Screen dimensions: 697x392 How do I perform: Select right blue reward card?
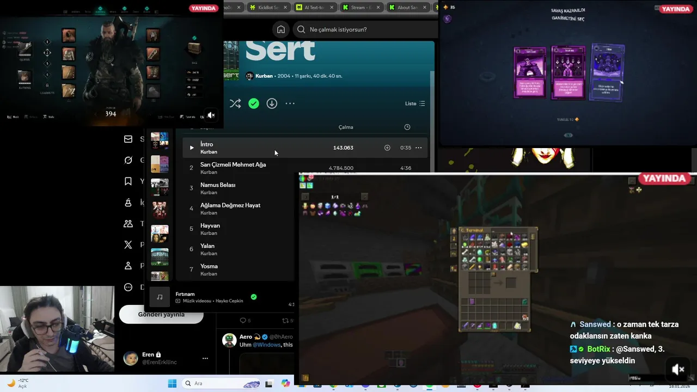(x=607, y=72)
